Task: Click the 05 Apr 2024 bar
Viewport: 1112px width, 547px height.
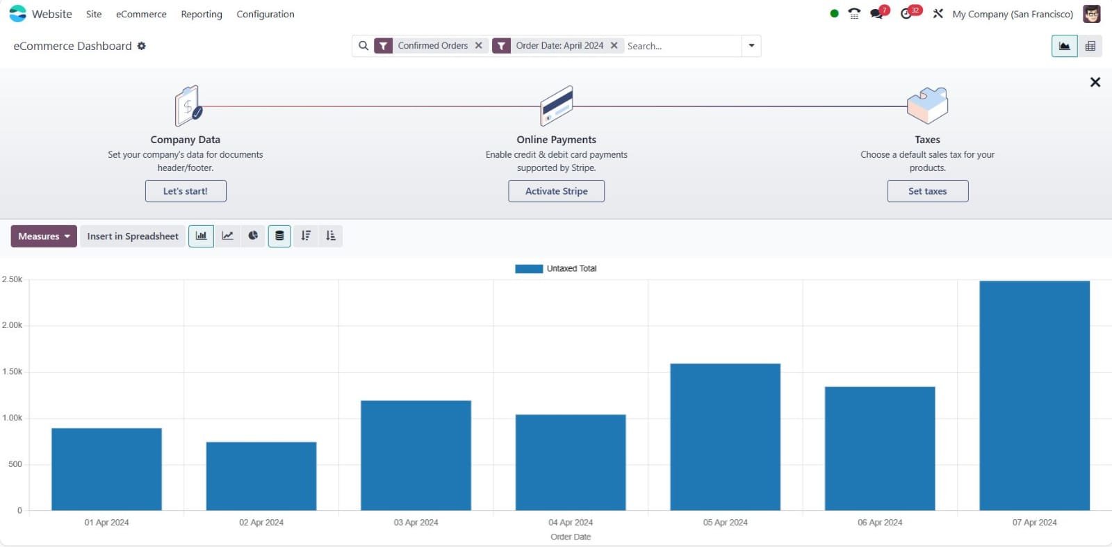Action: (726, 437)
